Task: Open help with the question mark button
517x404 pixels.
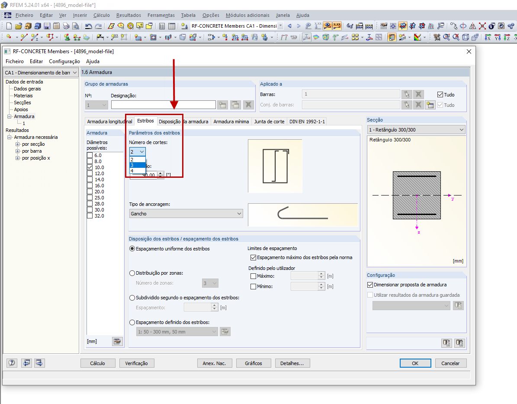Action: click(x=12, y=363)
